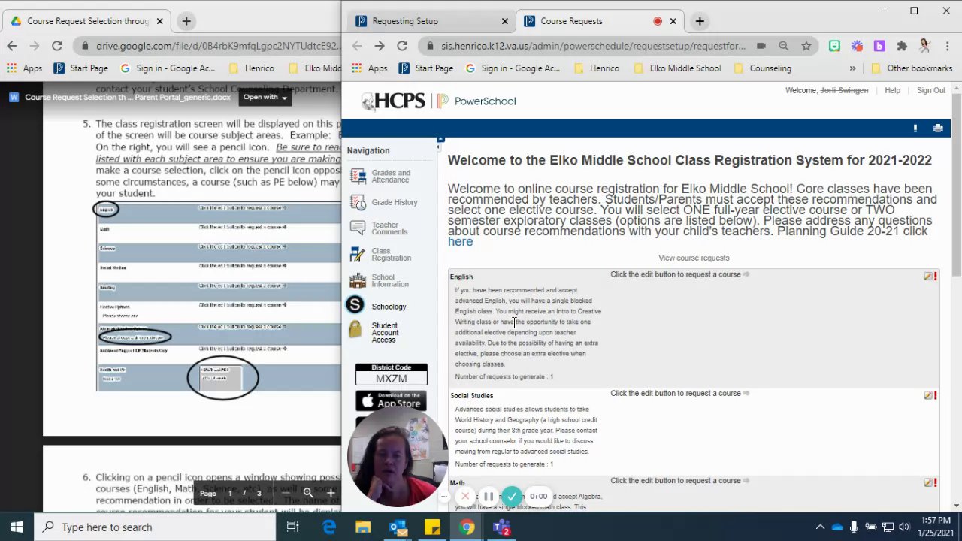The width and height of the screenshot is (962, 541).
Task: Open School Information in navigation sidebar
Action: click(380, 280)
